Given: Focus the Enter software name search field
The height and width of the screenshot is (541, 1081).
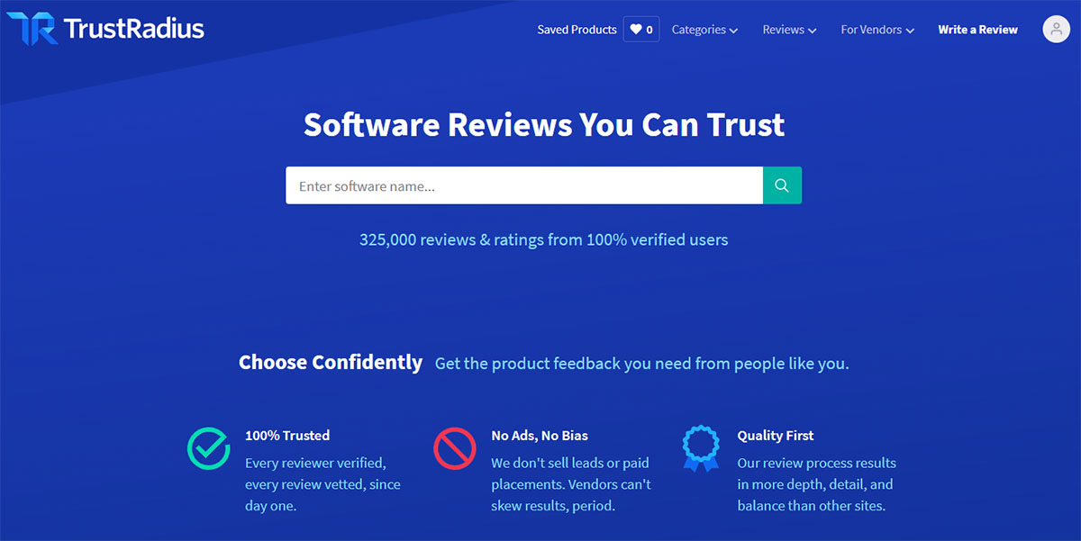Looking at the screenshot, I should pyautogui.click(x=524, y=185).
